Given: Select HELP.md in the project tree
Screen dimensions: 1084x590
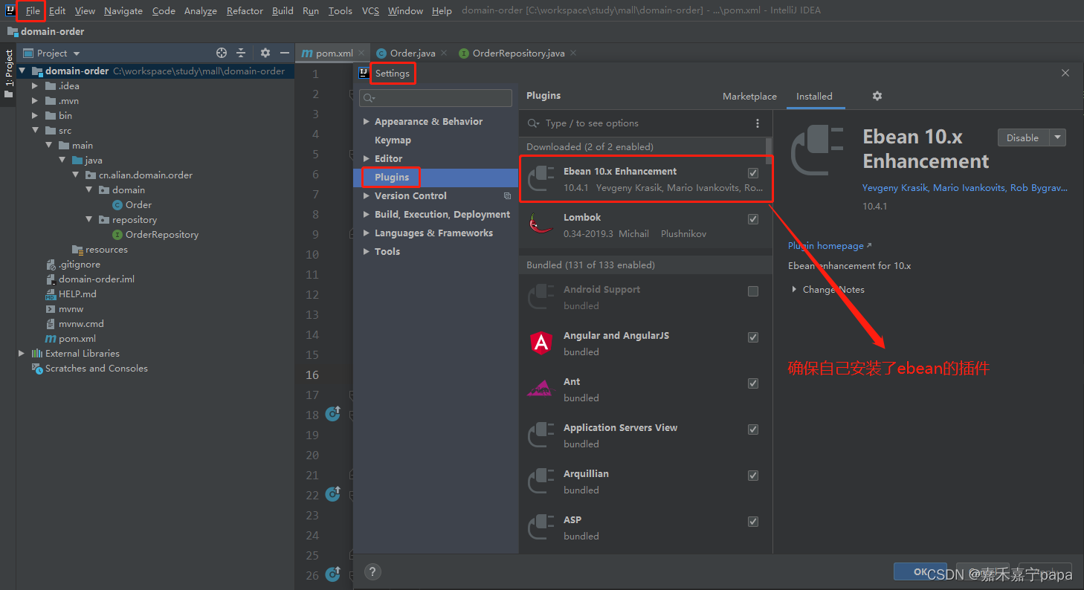Looking at the screenshot, I should coord(77,294).
